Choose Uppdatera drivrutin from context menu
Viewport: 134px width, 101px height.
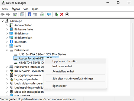(75, 61)
